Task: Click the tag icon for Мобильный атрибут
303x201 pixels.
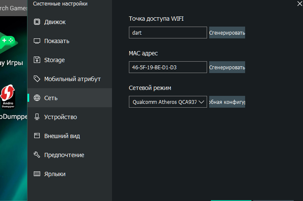Action: [x=37, y=79]
